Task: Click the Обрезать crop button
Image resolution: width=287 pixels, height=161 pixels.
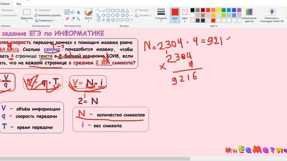Action: click(43, 10)
